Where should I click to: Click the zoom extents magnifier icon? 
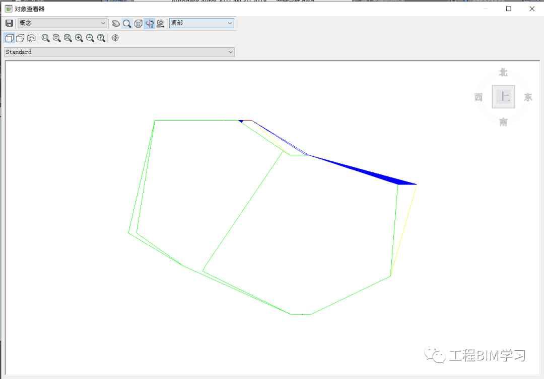pos(67,38)
